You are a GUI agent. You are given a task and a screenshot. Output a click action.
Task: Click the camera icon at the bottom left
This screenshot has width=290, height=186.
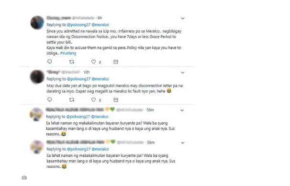tap(24, 178)
